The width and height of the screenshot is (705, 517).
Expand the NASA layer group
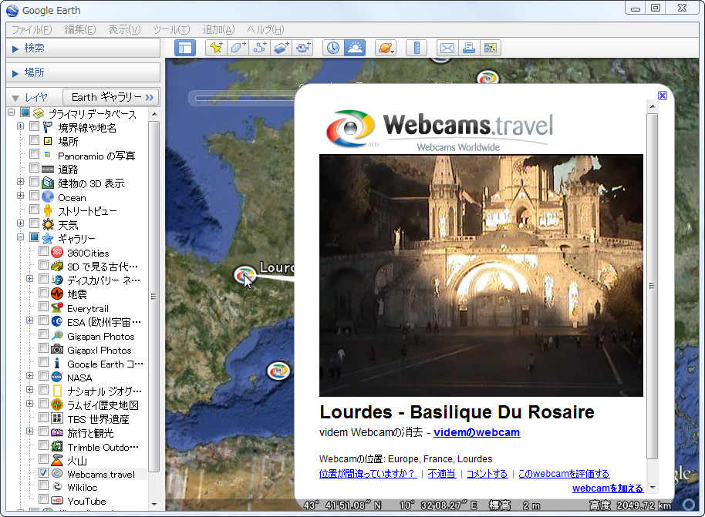pyautogui.click(x=32, y=378)
